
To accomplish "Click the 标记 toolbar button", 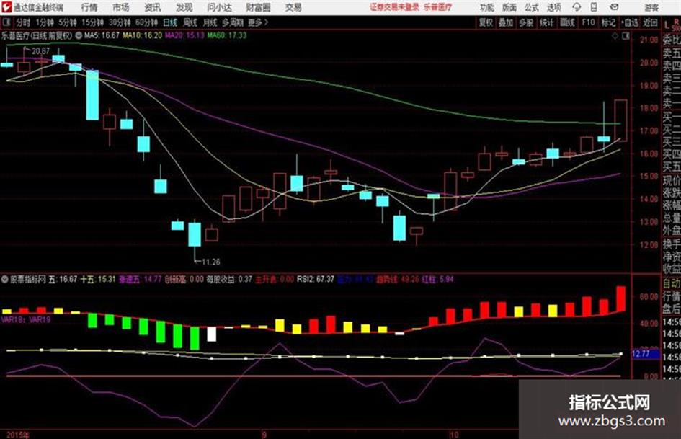I will (608, 22).
